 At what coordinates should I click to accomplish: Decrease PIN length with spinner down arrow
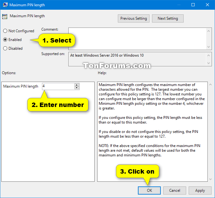click(x=77, y=88)
